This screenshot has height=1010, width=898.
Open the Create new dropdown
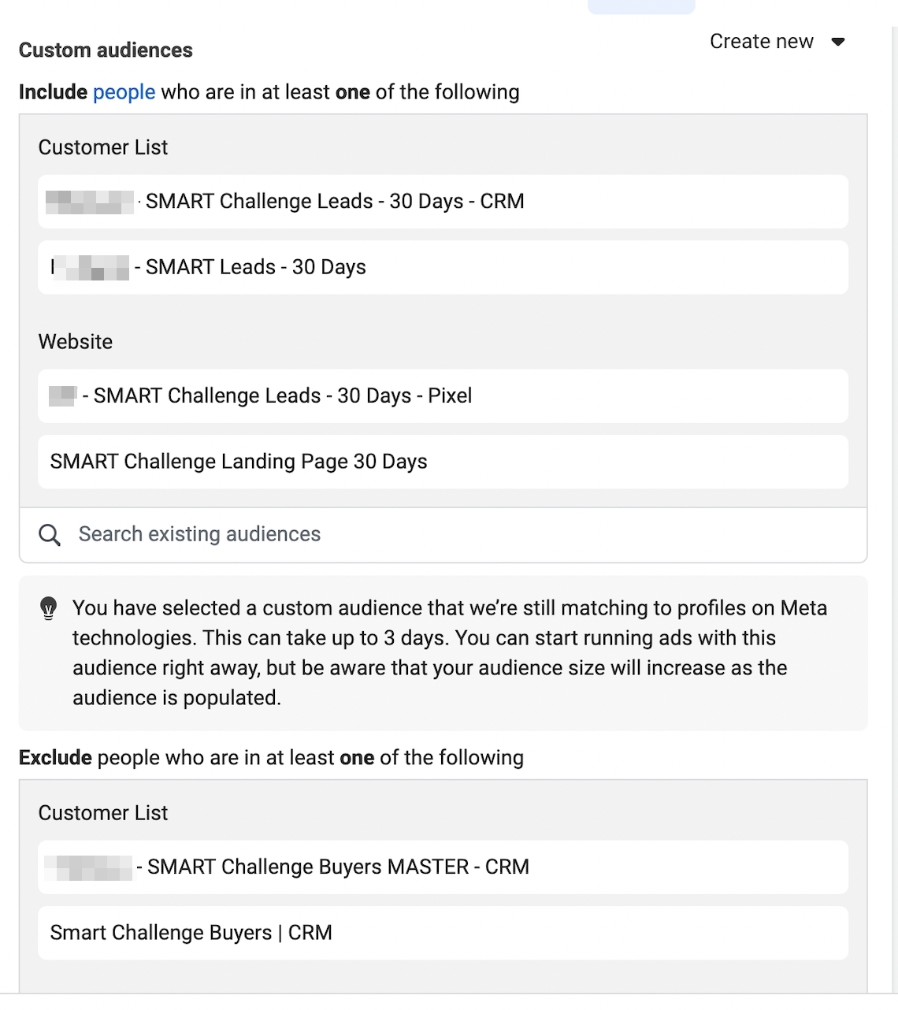tap(762, 42)
